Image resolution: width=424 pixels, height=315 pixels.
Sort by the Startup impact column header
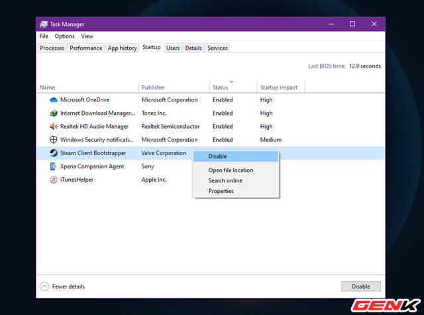click(278, 88)
